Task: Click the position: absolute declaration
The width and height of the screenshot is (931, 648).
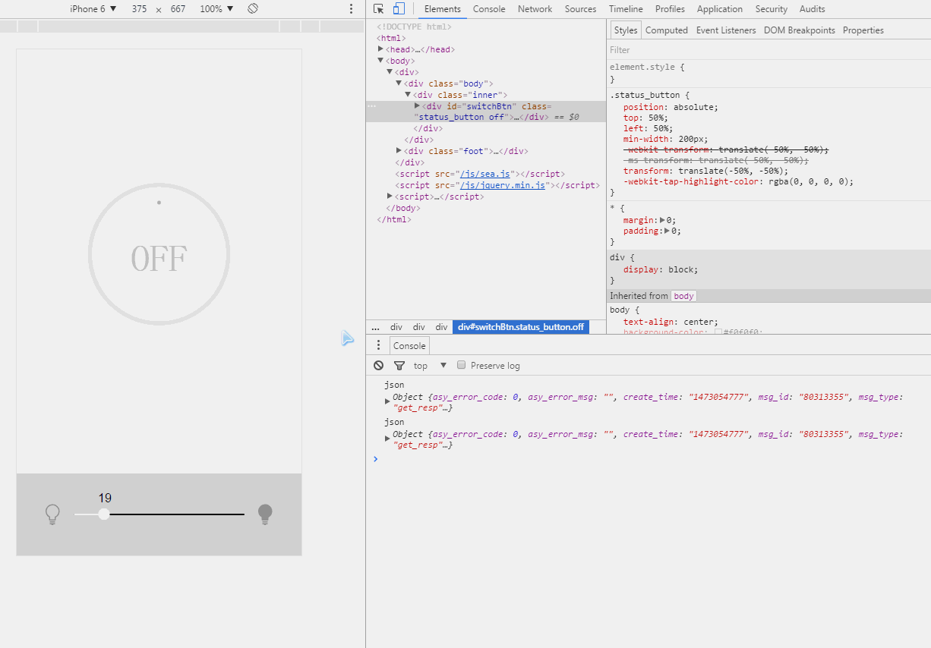Action: point(671,107)
